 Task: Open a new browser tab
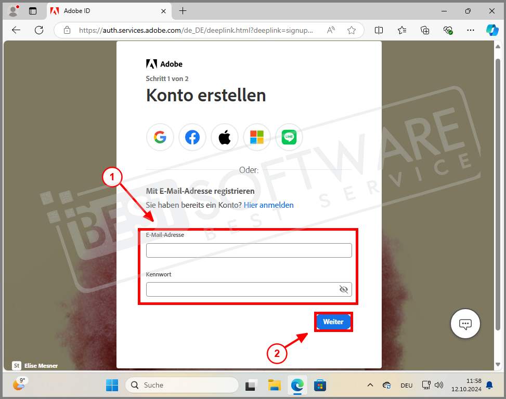[183, 11]
